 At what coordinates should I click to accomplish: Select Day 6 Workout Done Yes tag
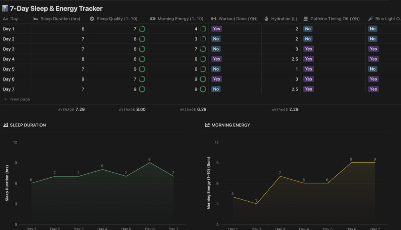pos(217,79)
